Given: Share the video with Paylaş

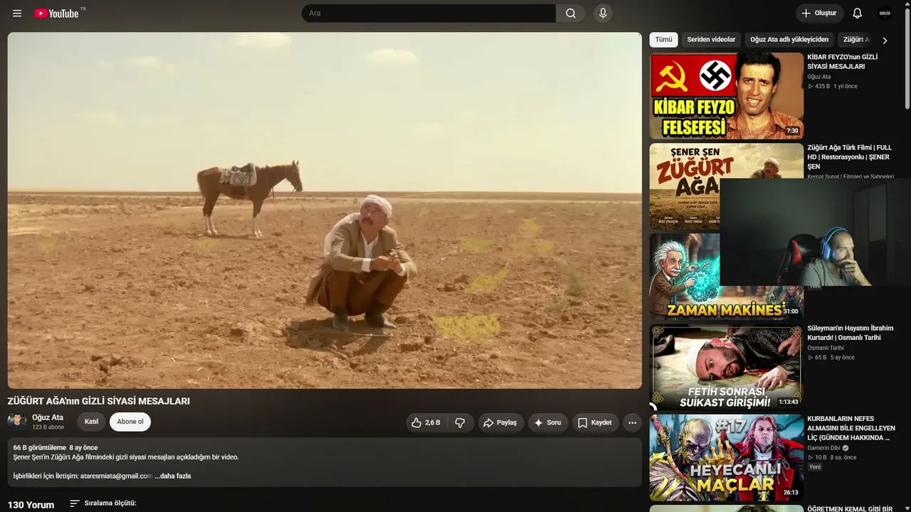Looking at the screenshot, I should point(500,422).
